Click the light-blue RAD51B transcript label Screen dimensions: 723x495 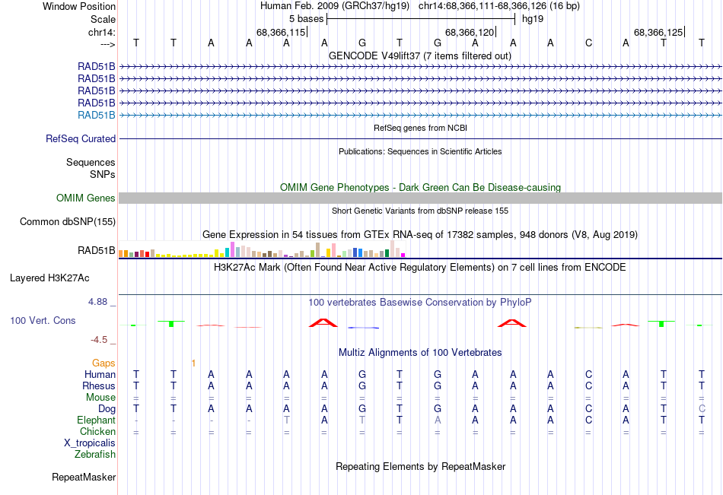click(97, 116)
